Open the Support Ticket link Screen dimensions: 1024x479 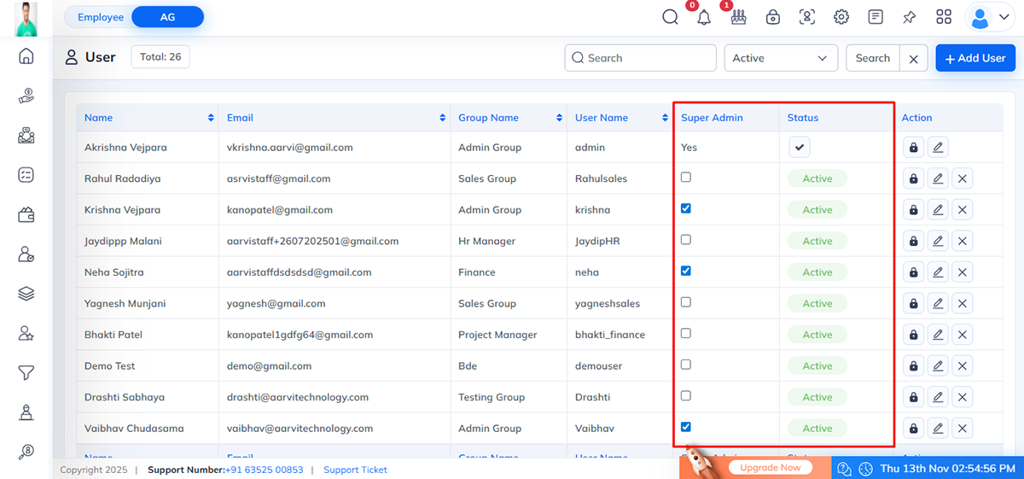(x=355, y=470)
